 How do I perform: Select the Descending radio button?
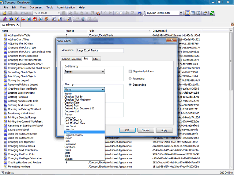[x=130, y=85]
